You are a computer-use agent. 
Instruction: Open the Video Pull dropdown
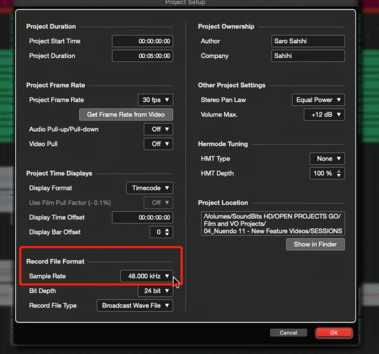[158, 144]
